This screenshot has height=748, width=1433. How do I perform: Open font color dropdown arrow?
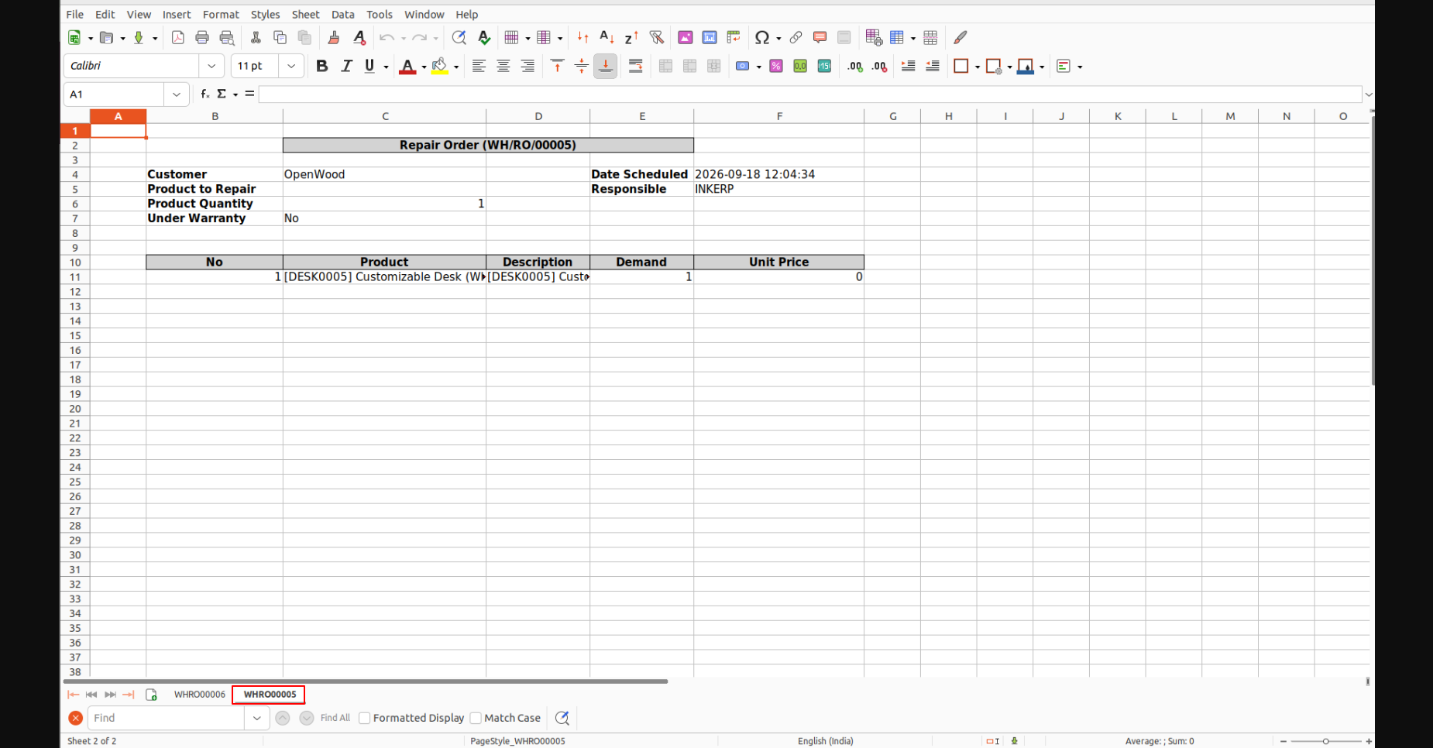pyautogui.click(x=424, y=67)
